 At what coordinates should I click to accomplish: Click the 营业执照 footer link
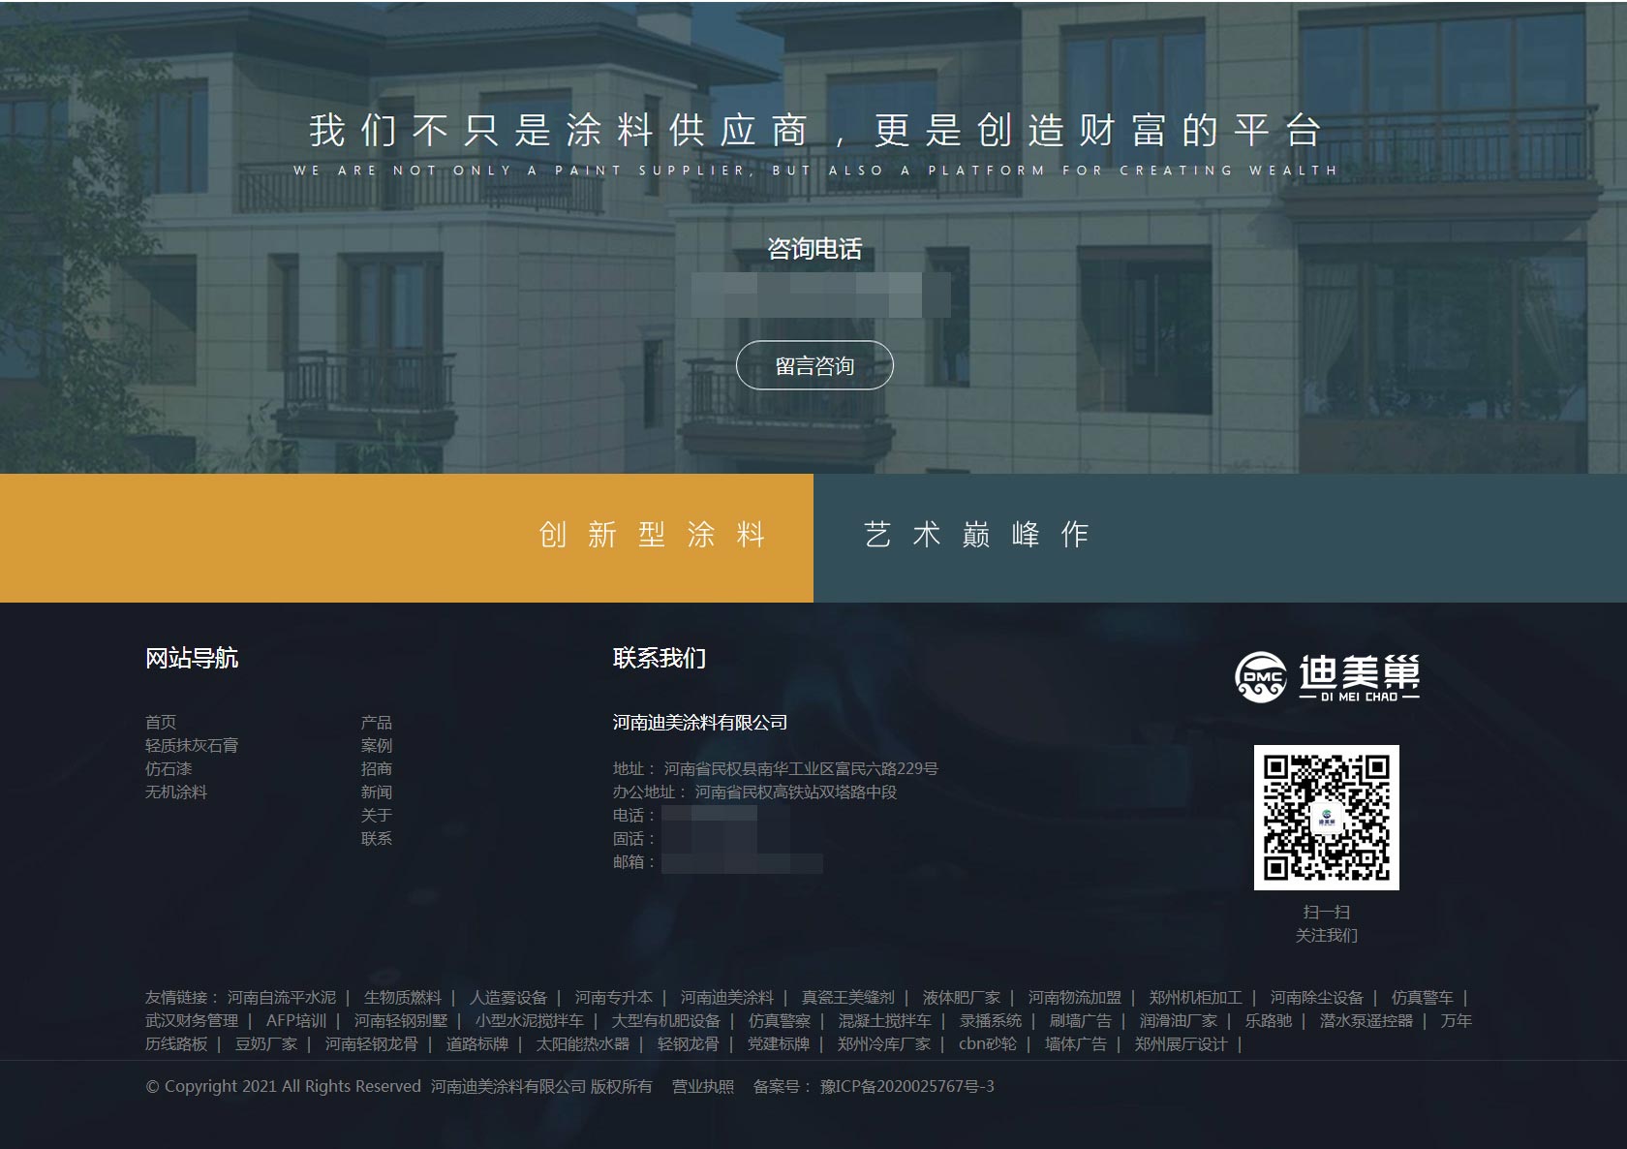tap(703, 1086)
